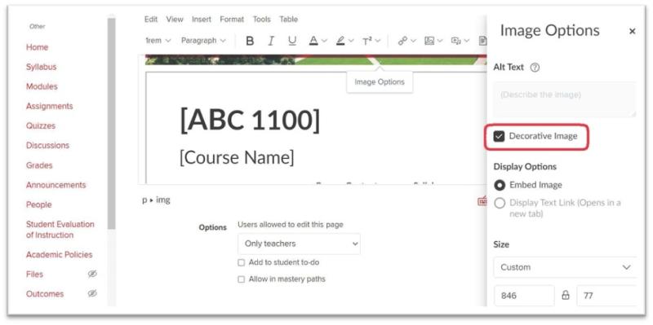Viewport: 653px width, 325px height.
Task: Toggle bold formatting in the editor toolbar
Action: coord(250,41)
